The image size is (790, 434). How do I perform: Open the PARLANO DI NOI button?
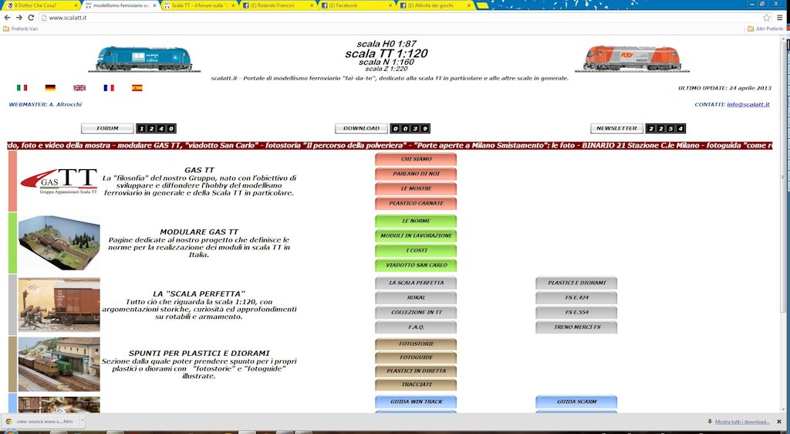tap(416, 174)
